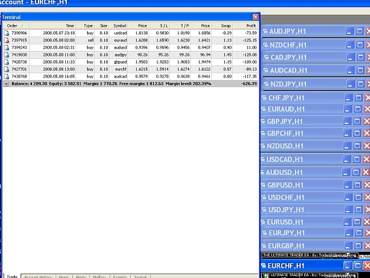
Task: Click the EURAUD,H1 chart window icon
Action: (263, 109)
